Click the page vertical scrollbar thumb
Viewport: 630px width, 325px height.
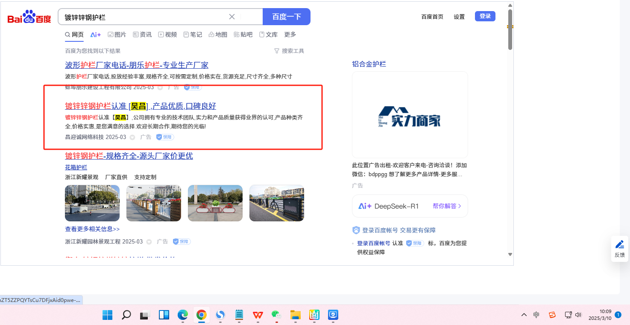(510, 30)
